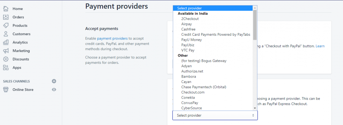343x125 pixels.
Task: Add sales channel with plus icon
Action: coord(54,81)
